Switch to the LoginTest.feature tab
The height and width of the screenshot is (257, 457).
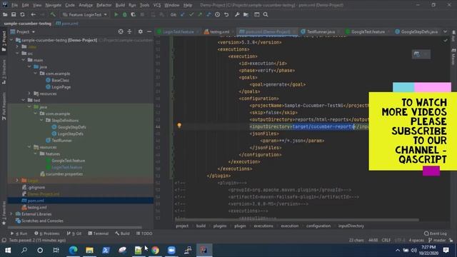(x=178, y=31)
